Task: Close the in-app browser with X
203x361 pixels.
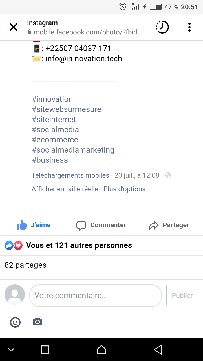Action: point(14,27)
